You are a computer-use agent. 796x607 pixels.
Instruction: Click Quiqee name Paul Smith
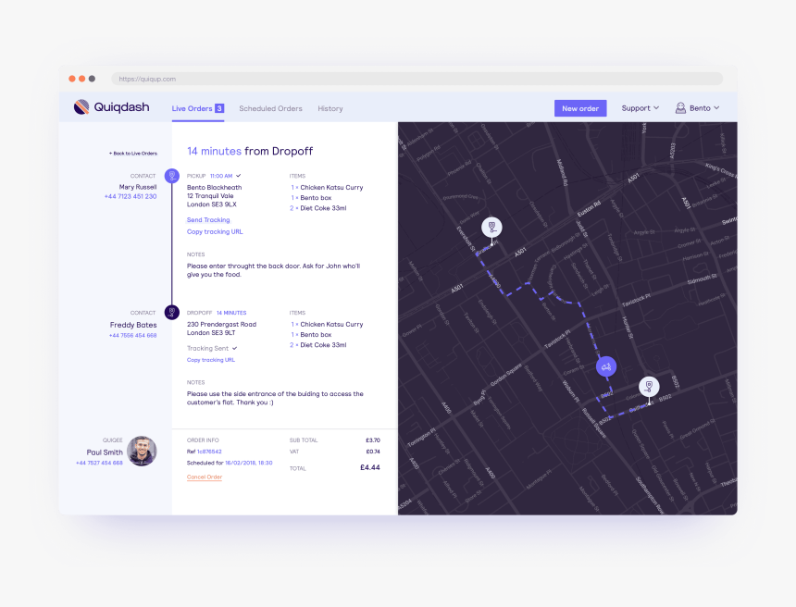click(105, 452)
